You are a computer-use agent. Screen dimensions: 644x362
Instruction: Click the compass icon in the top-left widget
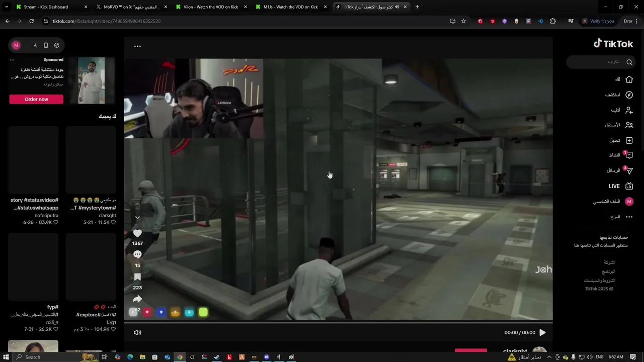pyautogui.click(x=56, y=45)
